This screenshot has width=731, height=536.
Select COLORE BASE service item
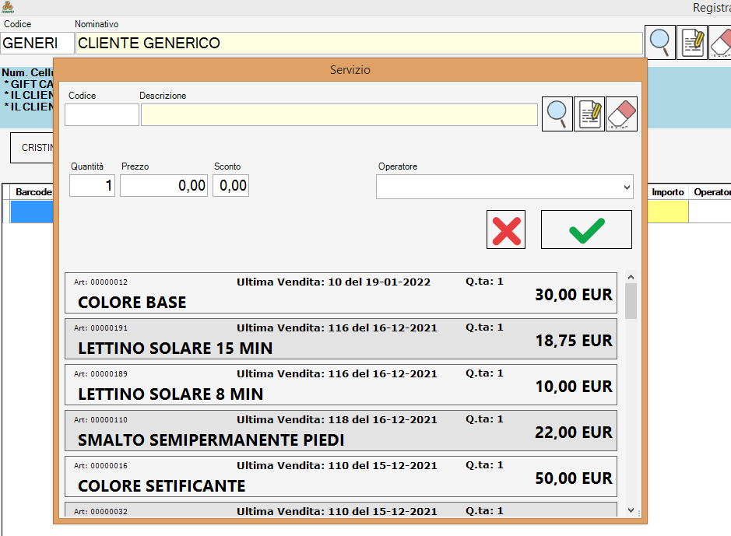[340, 293]
